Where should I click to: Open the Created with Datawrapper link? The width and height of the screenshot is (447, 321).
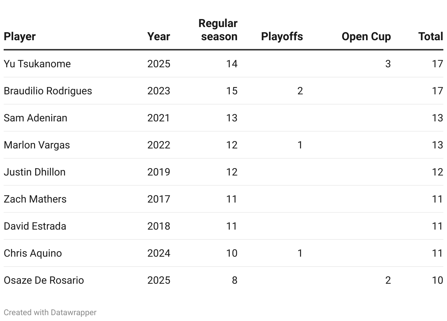click(x=50, y=313)
